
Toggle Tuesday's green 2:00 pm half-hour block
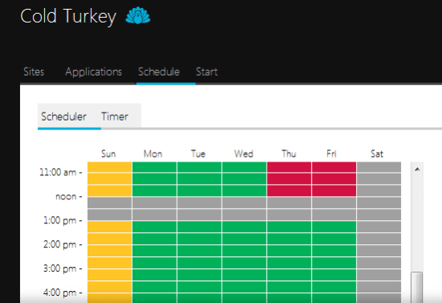click(x=199, y=251)
